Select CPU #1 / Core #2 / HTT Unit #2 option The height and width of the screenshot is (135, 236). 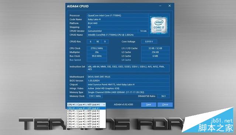87,116
